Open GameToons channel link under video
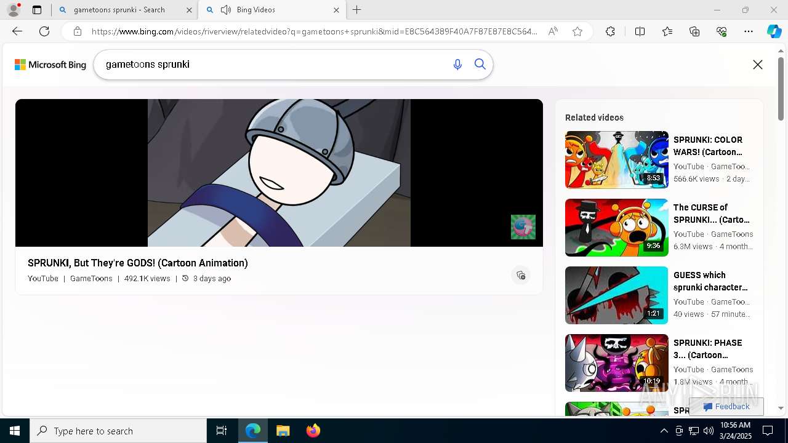Screen dimensions: 788x443 91,279
